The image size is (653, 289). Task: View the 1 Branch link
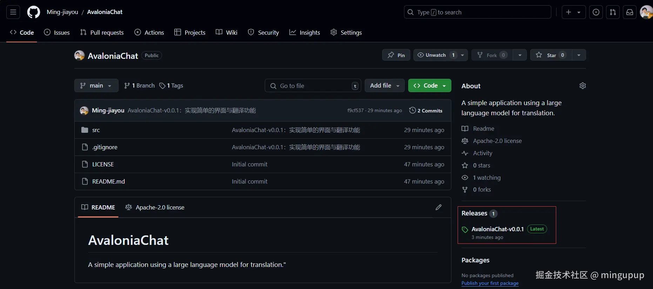pos(140,85)
